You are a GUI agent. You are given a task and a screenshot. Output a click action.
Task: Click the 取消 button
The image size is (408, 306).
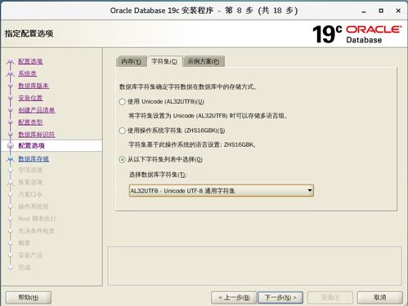click(380, 298)
